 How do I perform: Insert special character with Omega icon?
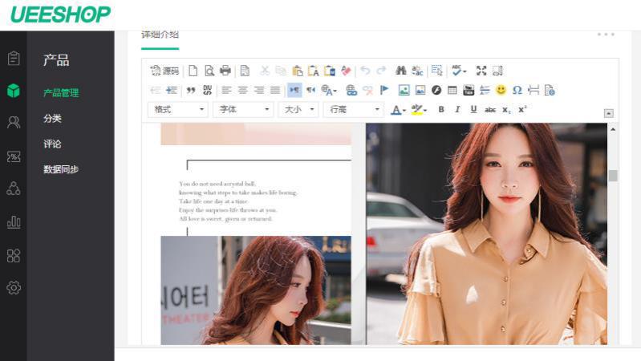pyautogui.click(x=517, y=90)
